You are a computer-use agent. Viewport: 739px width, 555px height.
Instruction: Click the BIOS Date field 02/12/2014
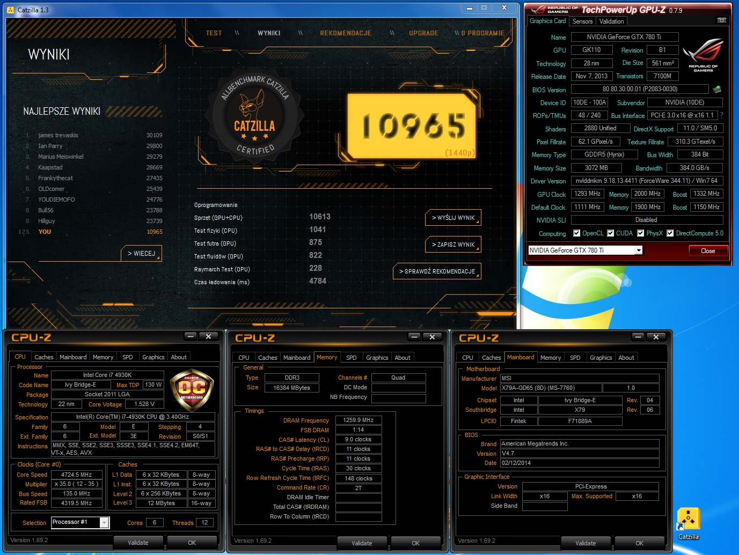point(580,463)
